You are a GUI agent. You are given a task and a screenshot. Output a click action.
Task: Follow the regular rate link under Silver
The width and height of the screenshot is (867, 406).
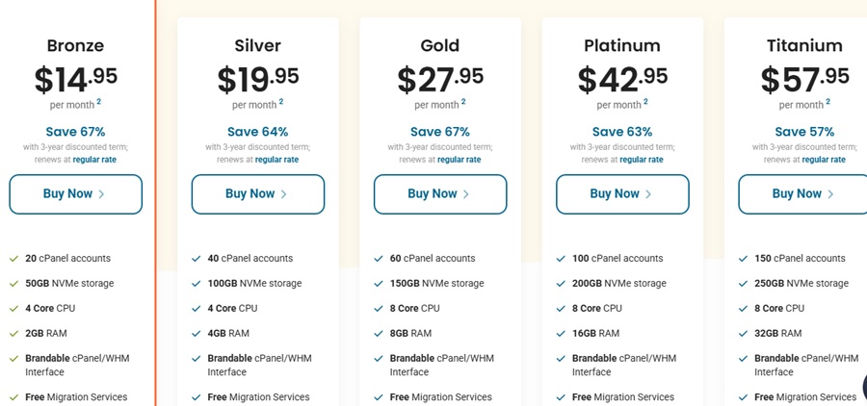[276, 160]
